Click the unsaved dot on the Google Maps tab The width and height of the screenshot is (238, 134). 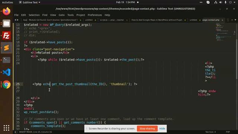pos(185,20)
